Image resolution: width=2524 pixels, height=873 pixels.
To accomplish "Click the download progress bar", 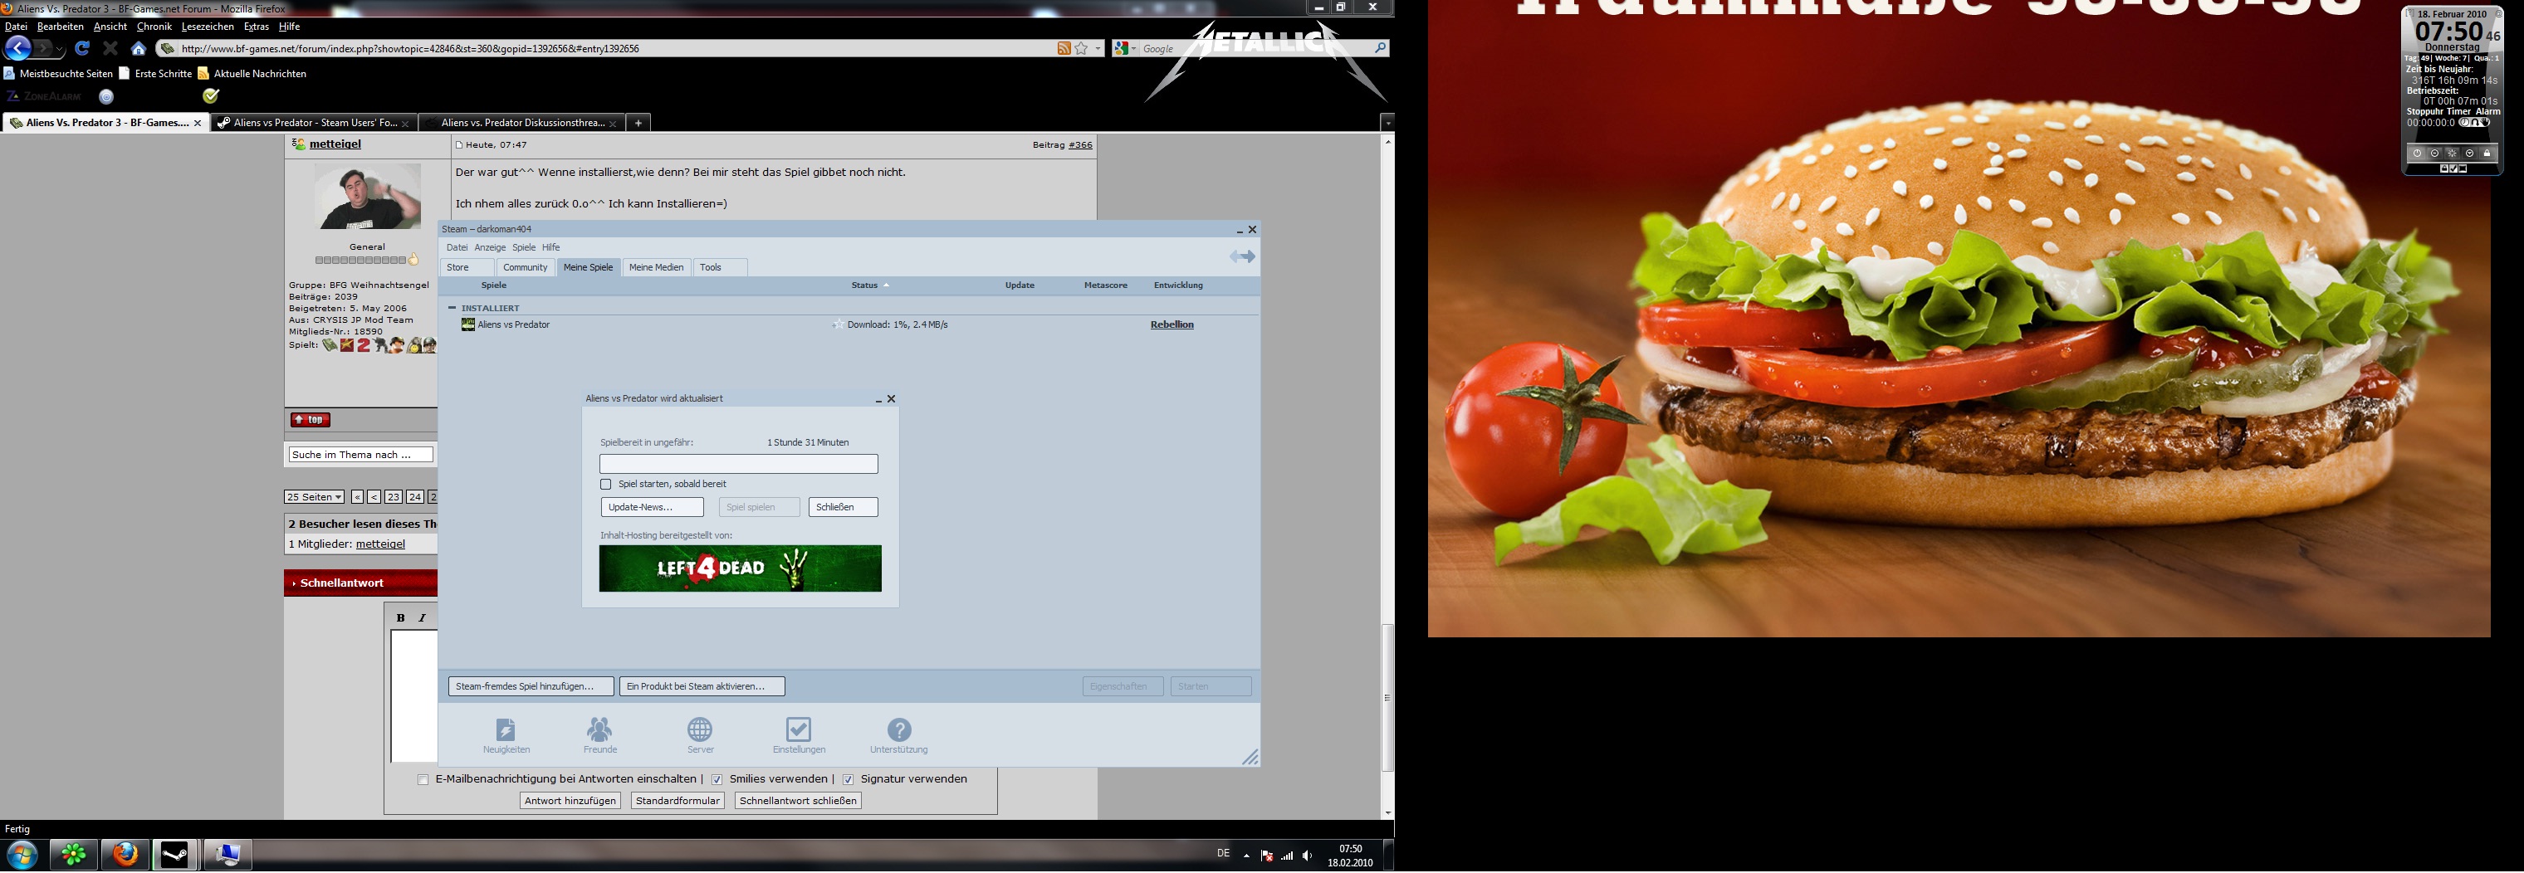I will (x=739, y=465).
